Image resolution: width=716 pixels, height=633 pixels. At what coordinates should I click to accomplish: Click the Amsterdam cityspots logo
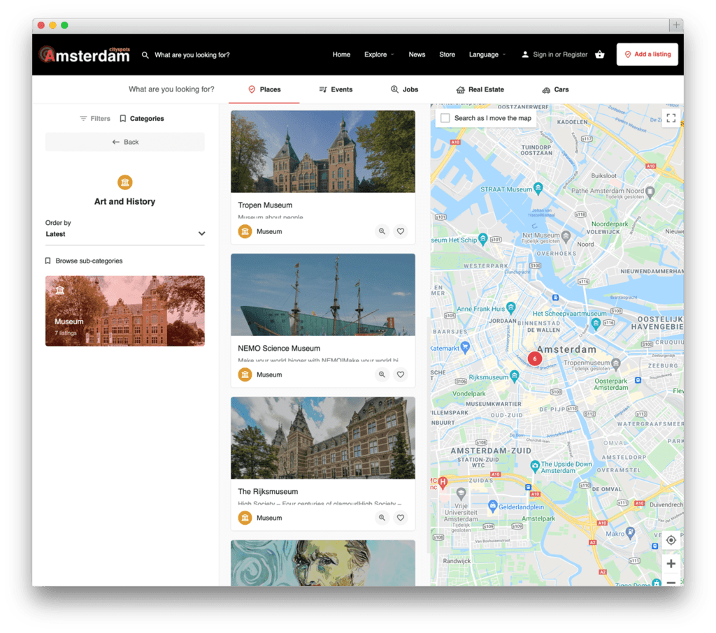point(85,54)
